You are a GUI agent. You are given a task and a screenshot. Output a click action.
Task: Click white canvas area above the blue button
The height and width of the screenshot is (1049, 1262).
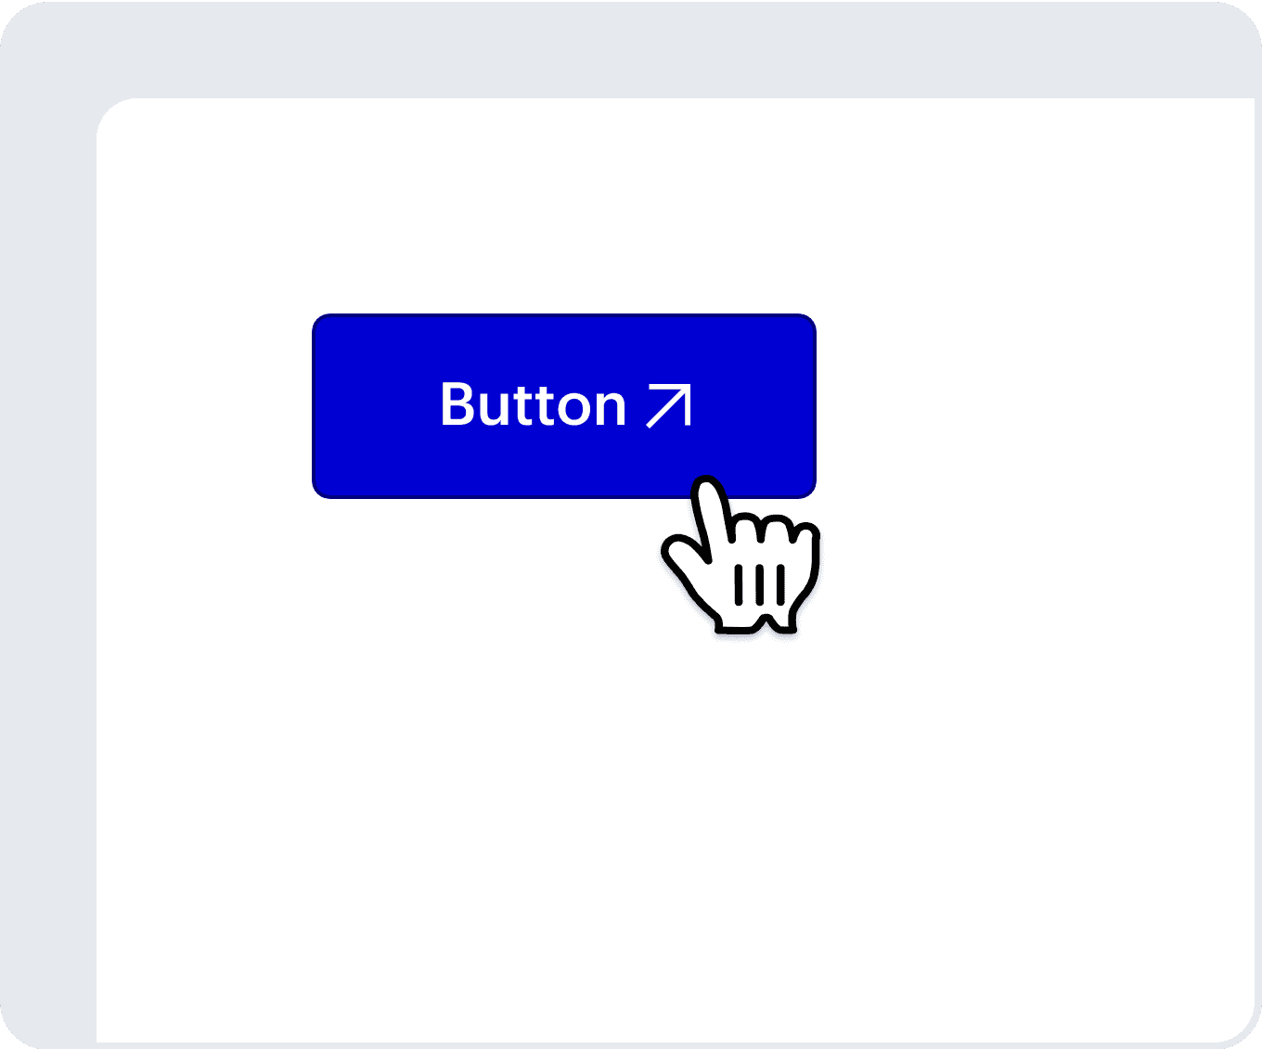click(564, 206)
